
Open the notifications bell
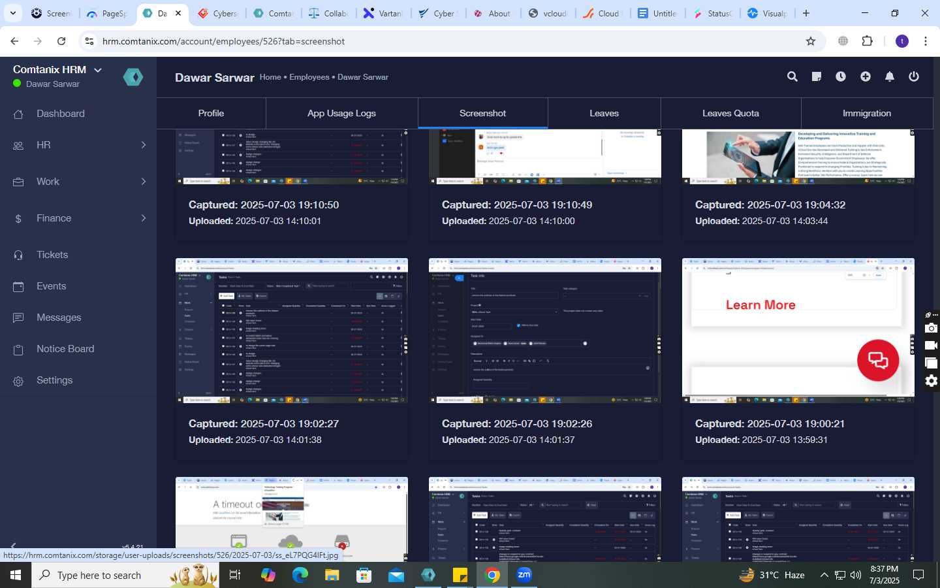[x=890, y=77]
